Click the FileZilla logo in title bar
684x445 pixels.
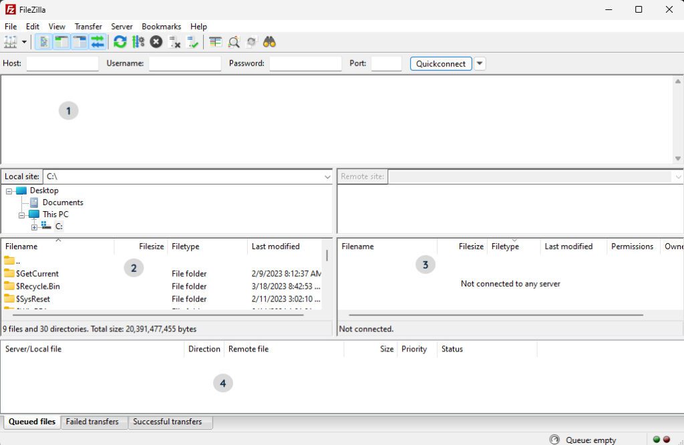click(x=11, y=9)
